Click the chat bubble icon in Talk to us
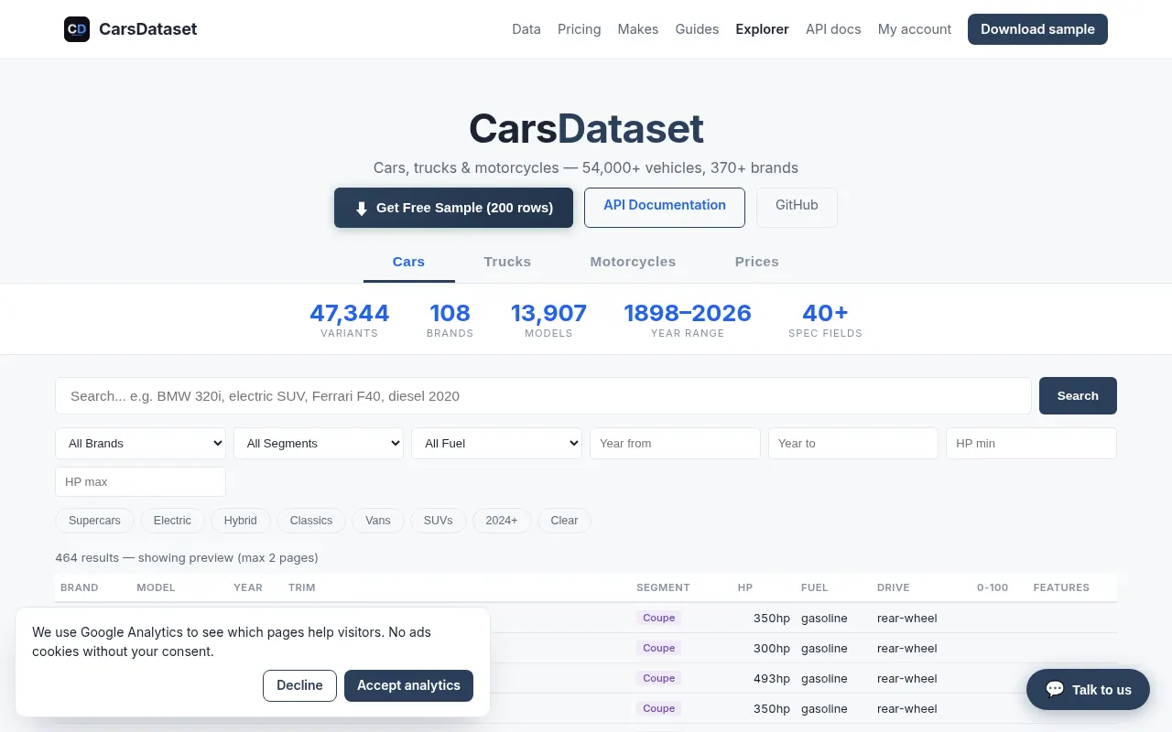Image resolution: width=1172 pixels, height=732 pixels. (x=1055, y=689)
